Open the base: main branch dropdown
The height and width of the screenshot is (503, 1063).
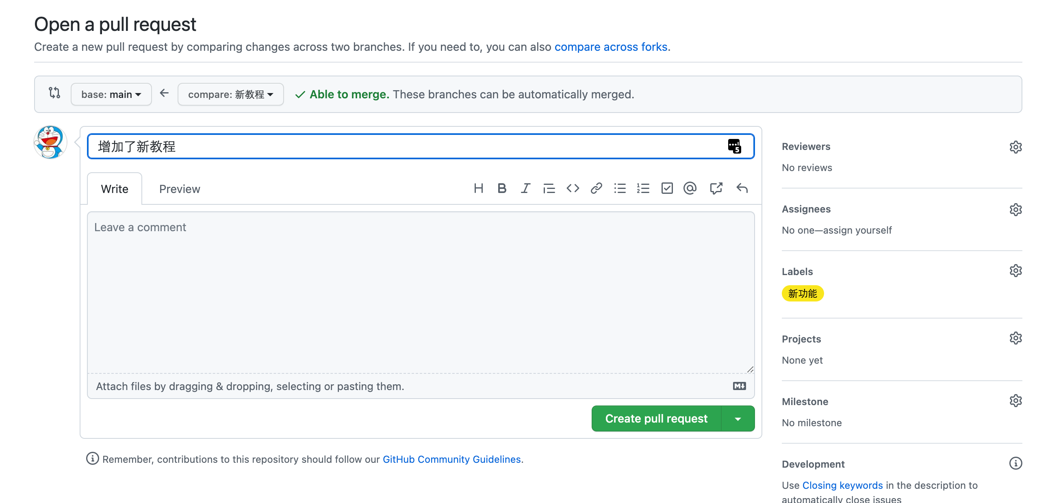[111, 94]
